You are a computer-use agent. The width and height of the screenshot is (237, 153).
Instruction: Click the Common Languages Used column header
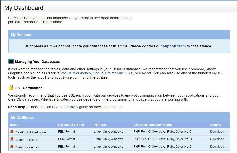point(153,125)
